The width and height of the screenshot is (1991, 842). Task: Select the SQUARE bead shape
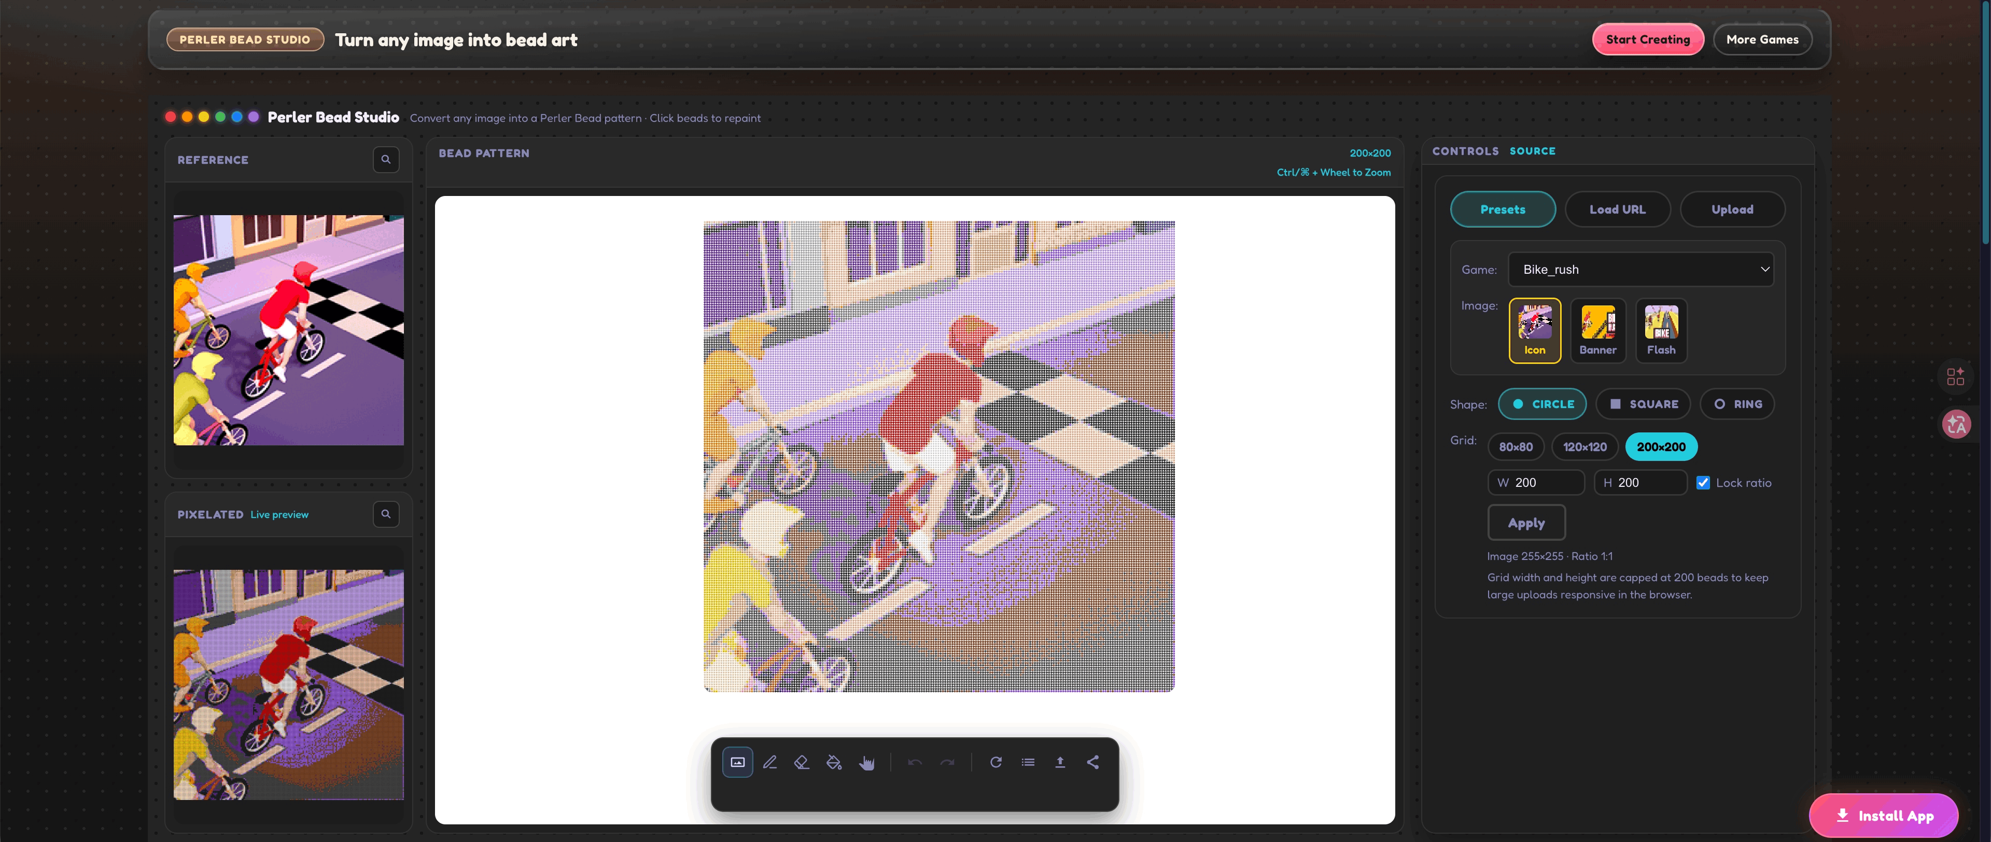[x=1643, y=403]
